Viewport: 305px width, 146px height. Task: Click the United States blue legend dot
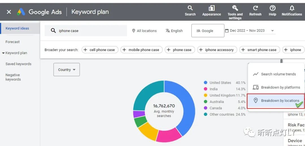(205, 83)
